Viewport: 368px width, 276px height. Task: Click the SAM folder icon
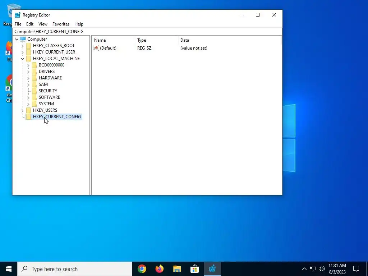[x=34, y=84]
